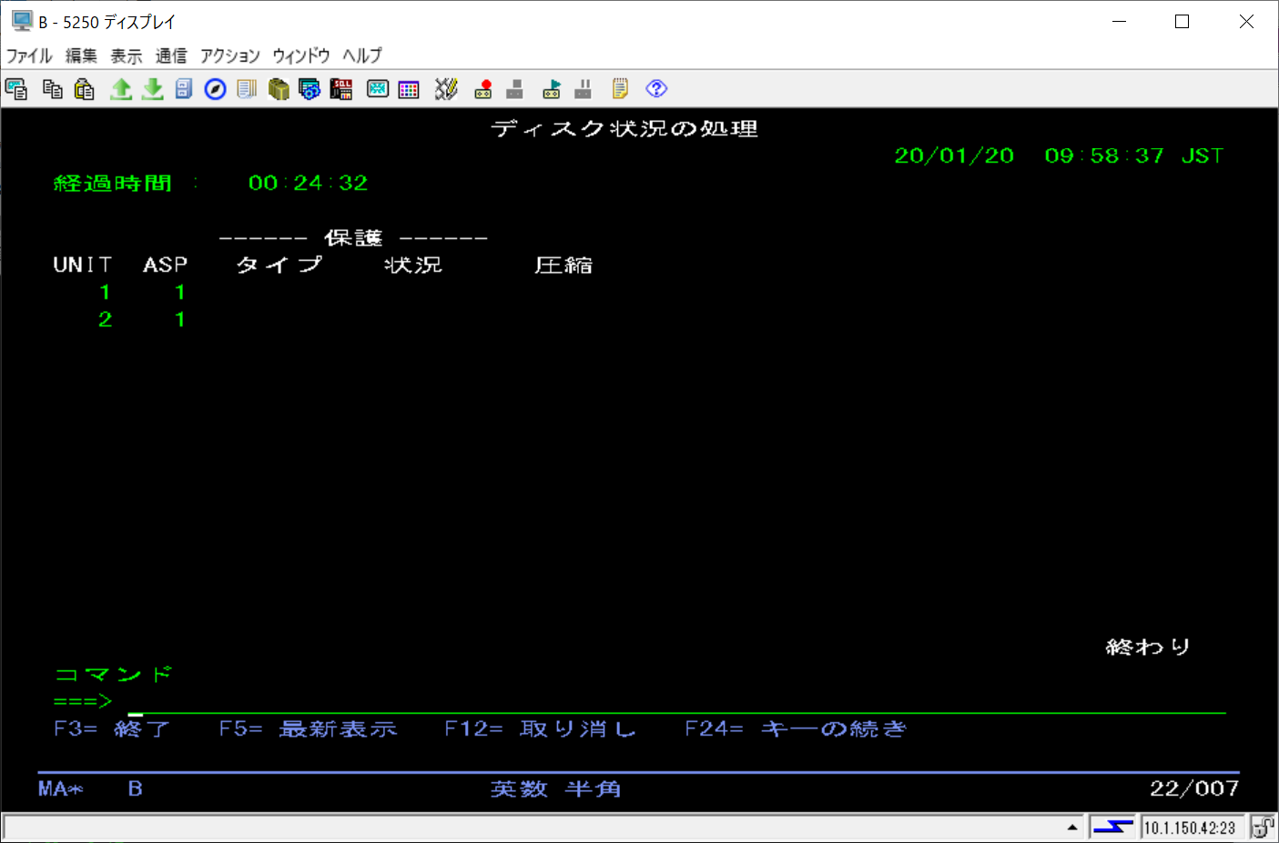Click the blue compass navigator icon
Screen dimensions: 1279x843
tap(215, 89)
